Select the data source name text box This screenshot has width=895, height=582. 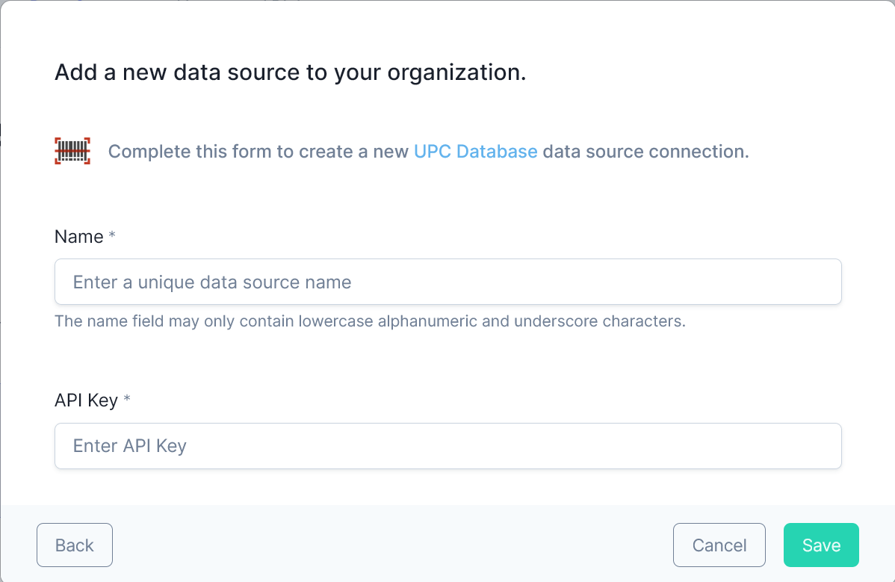pos(447,282)
